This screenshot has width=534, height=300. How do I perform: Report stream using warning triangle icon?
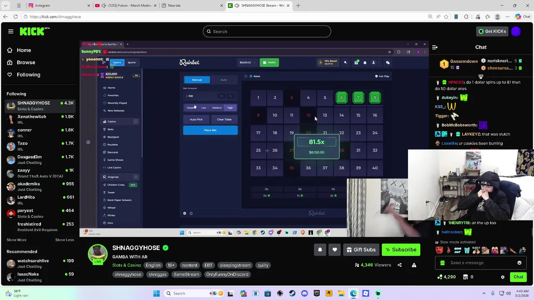click(414, 265)
